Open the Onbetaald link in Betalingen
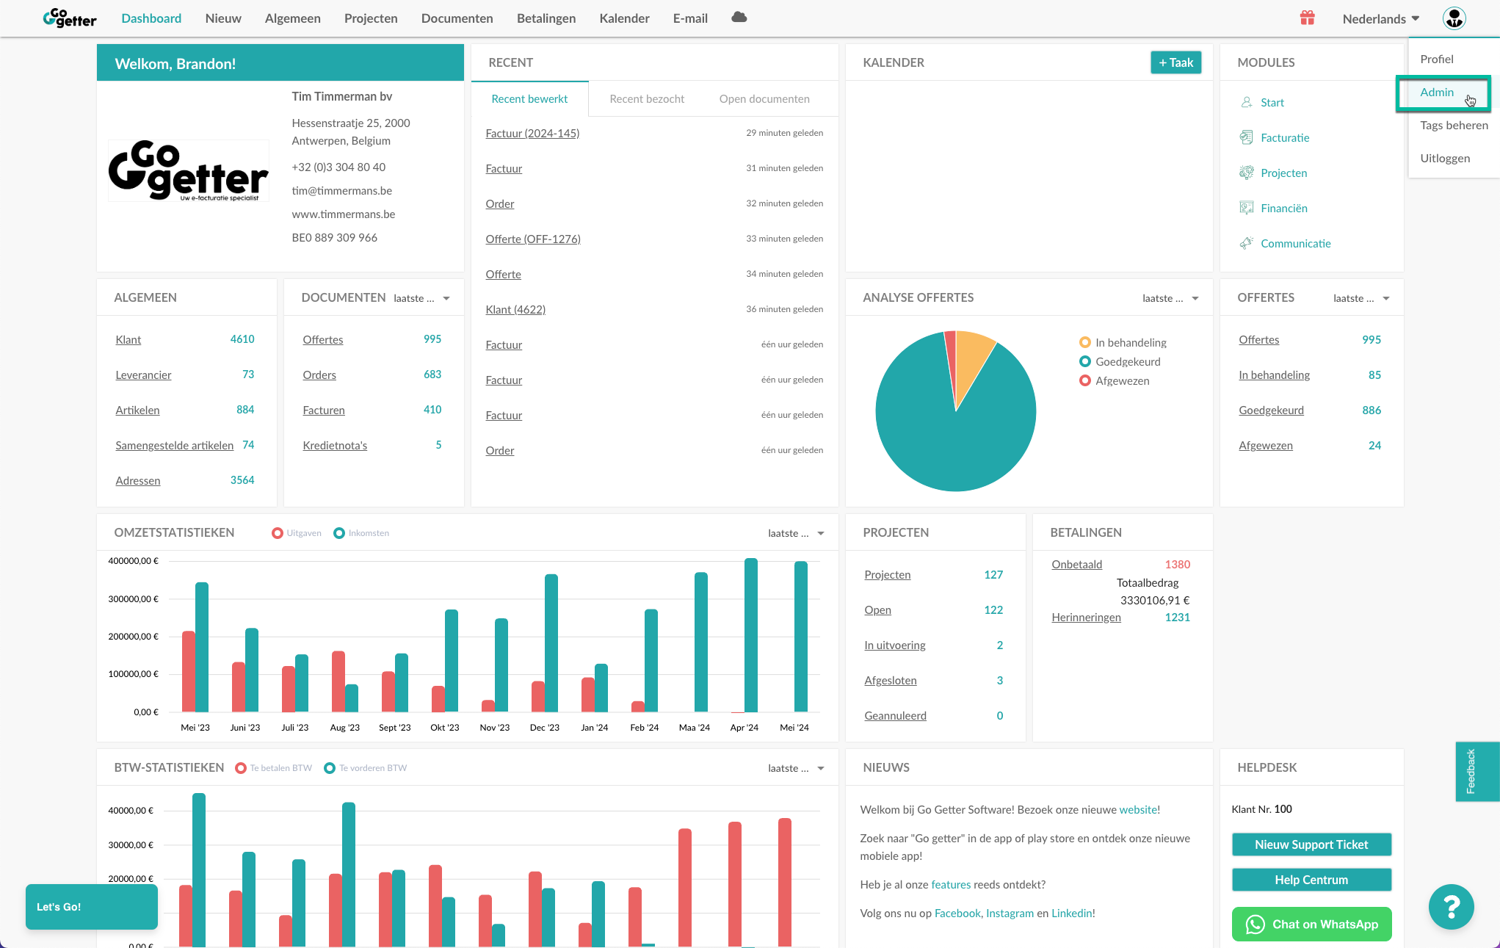Viewport: 1500px width, 948px height. (1076, 565)
